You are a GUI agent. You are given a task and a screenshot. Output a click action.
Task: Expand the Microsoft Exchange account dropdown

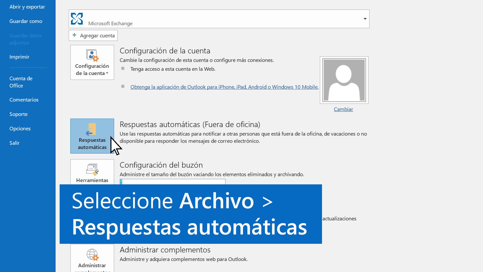click(x=365, y=19)
